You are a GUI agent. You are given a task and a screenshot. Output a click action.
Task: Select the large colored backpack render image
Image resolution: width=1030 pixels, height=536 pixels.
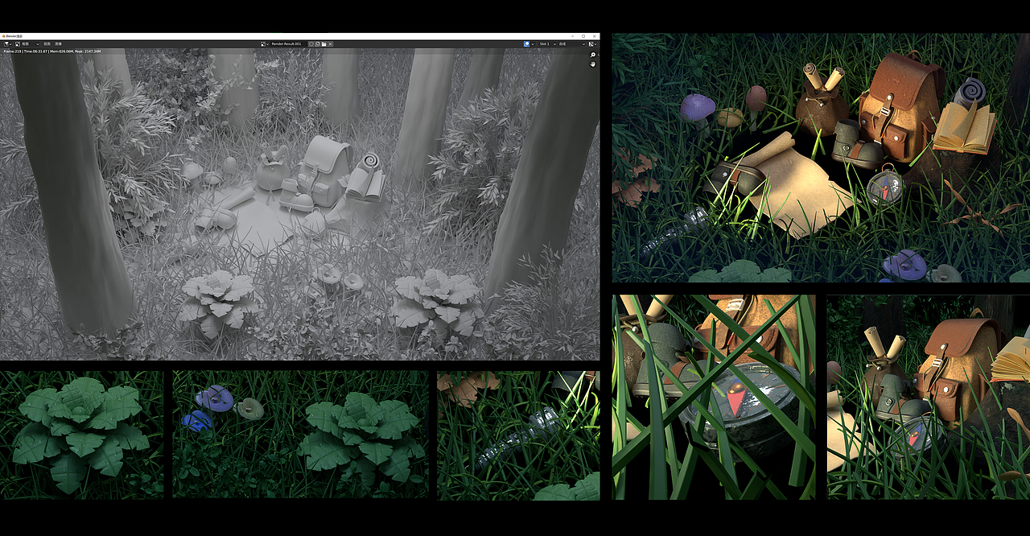pyautogui.click(x=821, y=158)
